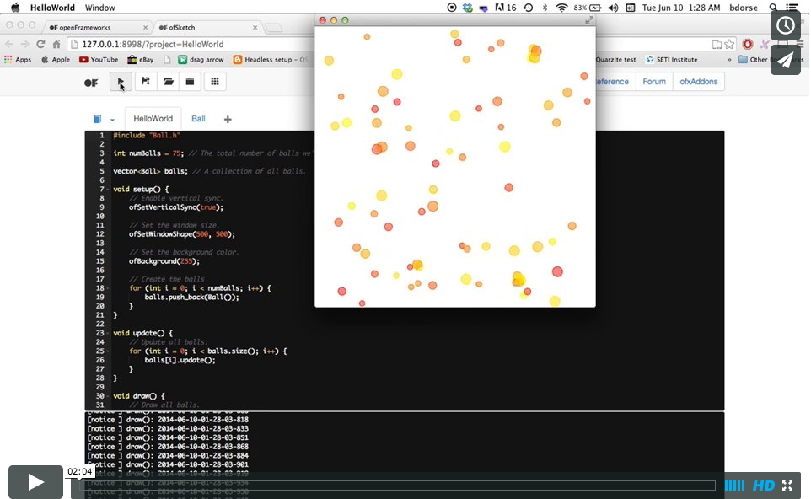Mute the video using the volume bars
The image size is (811, 499).
pyautogui.click(x=734, y=485)
